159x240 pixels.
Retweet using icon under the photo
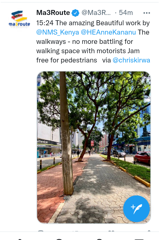tap(76, 230)
